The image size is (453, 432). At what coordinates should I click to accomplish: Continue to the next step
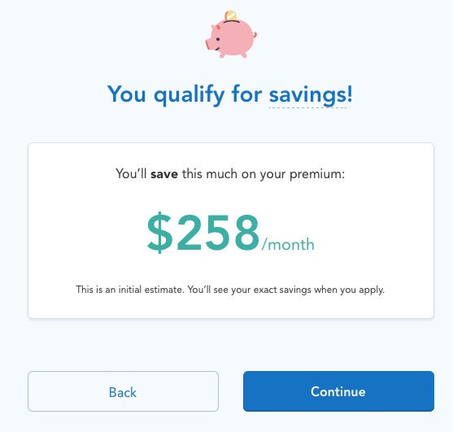click(338, 391)
